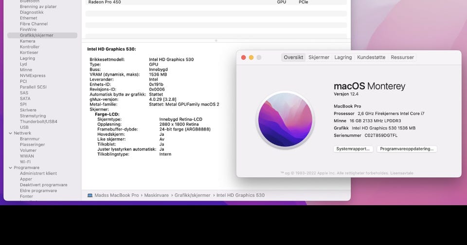Screen dimensions: 467x245
Task: Select the Kundestøtte tab
Action: 371,57
